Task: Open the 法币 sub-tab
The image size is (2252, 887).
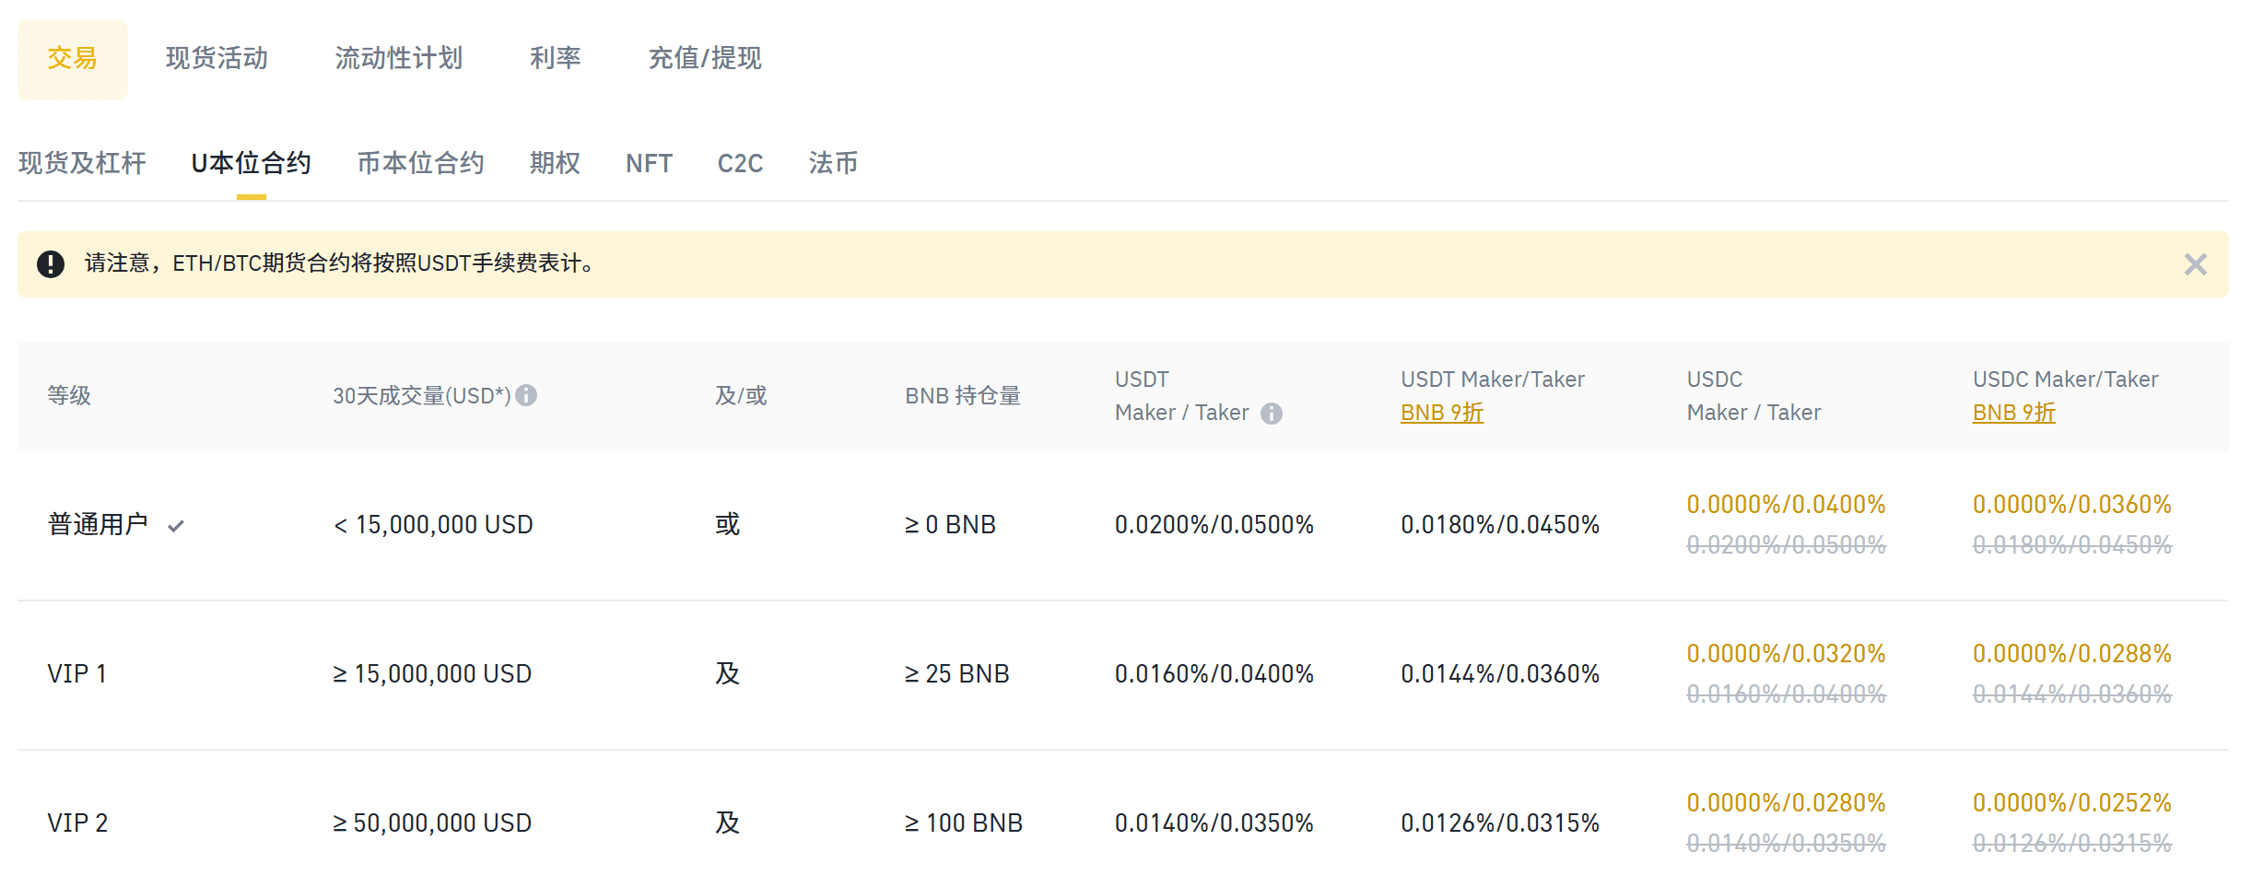Action: point(833,164)
